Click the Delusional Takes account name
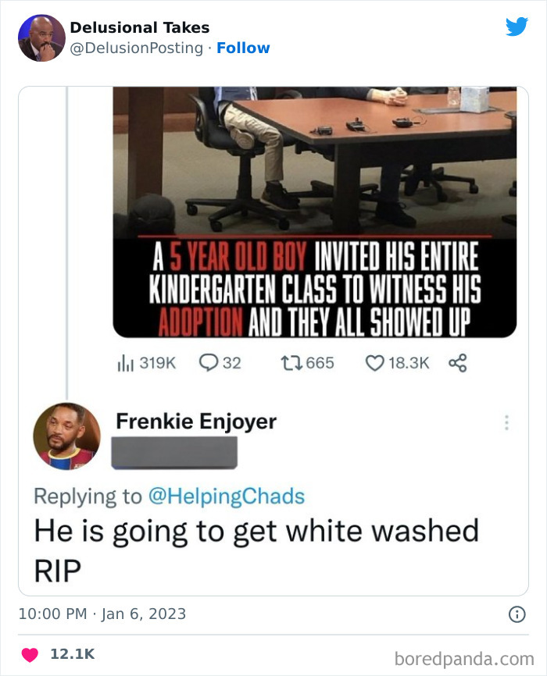The image size is (547, 676). 139,27
